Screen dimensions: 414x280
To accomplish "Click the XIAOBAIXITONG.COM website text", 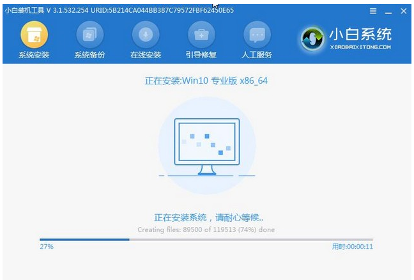I will click(x=360, y=47).
